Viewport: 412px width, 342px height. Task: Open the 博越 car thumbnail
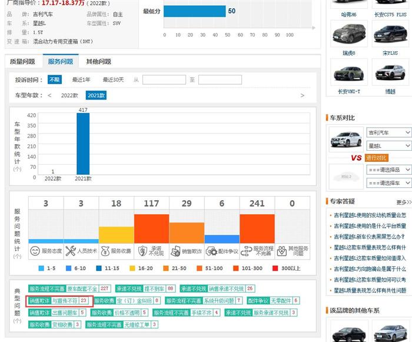390,72
